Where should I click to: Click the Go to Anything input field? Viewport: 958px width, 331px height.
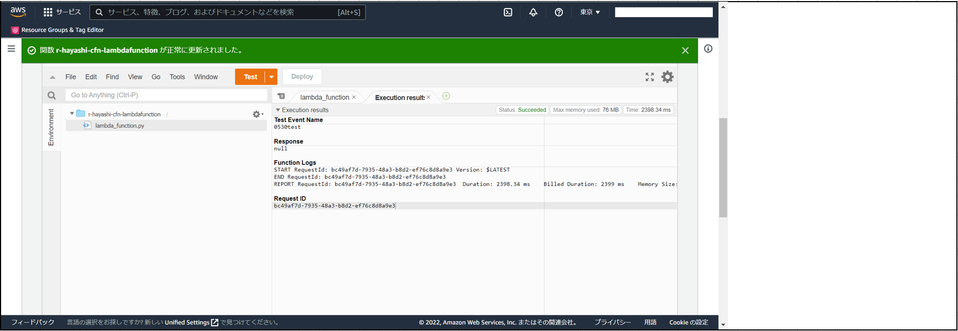click(x=166, y=95)
